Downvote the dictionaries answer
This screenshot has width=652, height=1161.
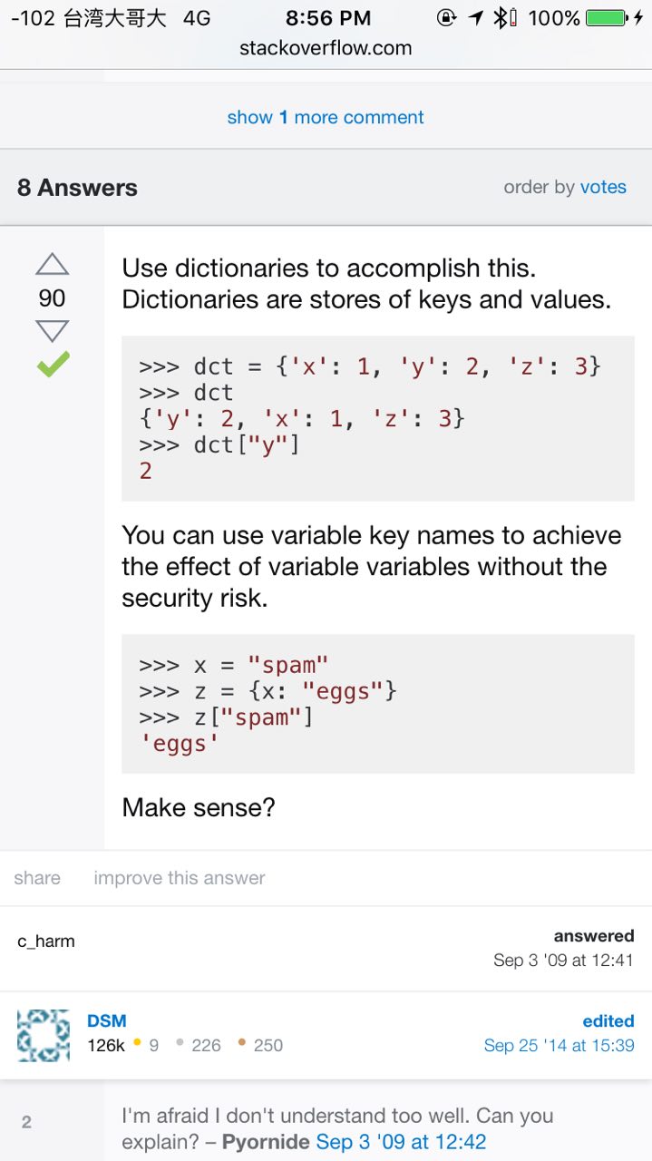coord(53,330)
